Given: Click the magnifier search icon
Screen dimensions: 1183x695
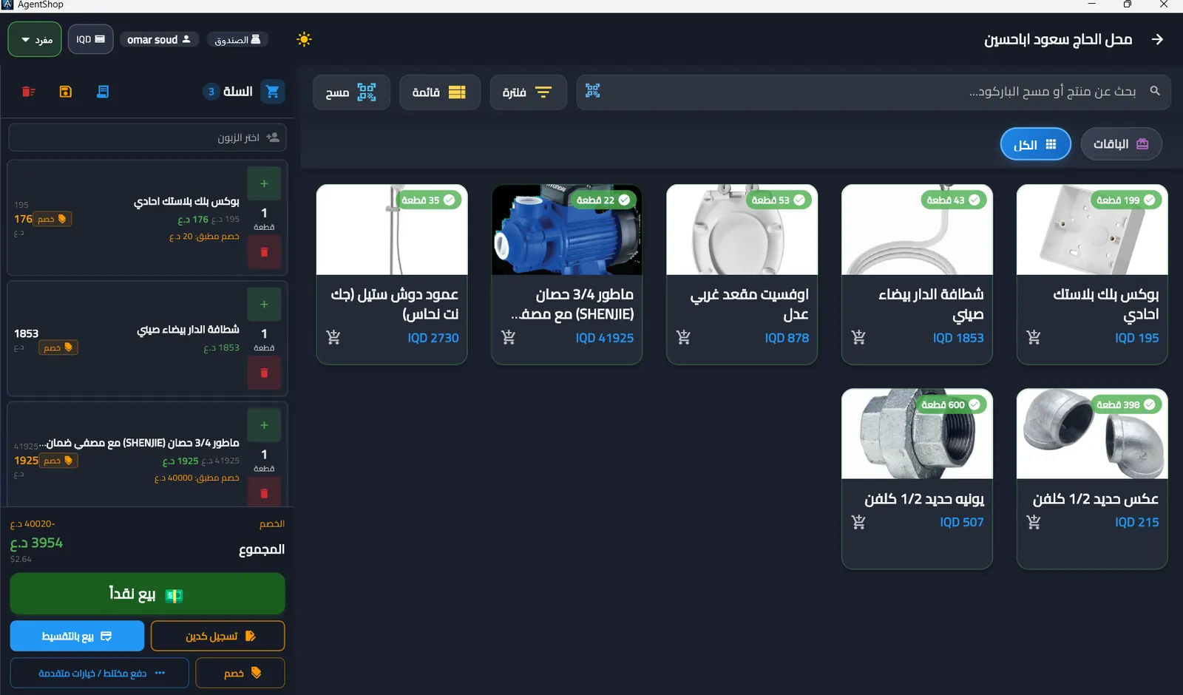Looking at the screenshot, I should (x=1155, y=91).
